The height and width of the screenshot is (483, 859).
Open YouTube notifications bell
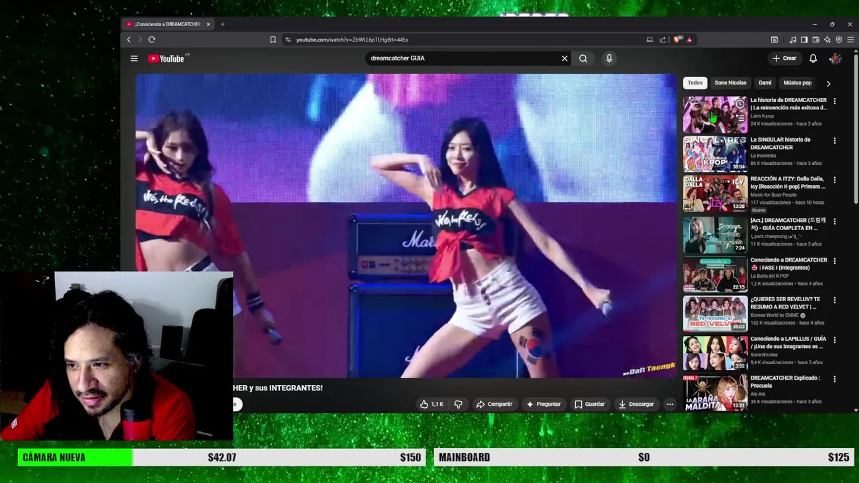pyautogui.click(x=813, y=58)
